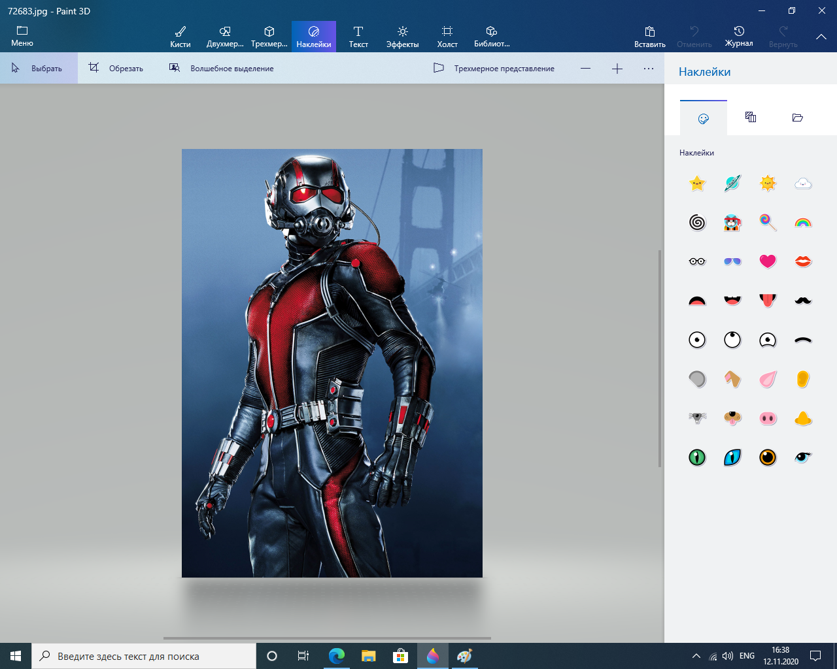Pick the blue slit eye sticker
The width and height of the screenshot is (837, 669).
[x=733, y=457]
